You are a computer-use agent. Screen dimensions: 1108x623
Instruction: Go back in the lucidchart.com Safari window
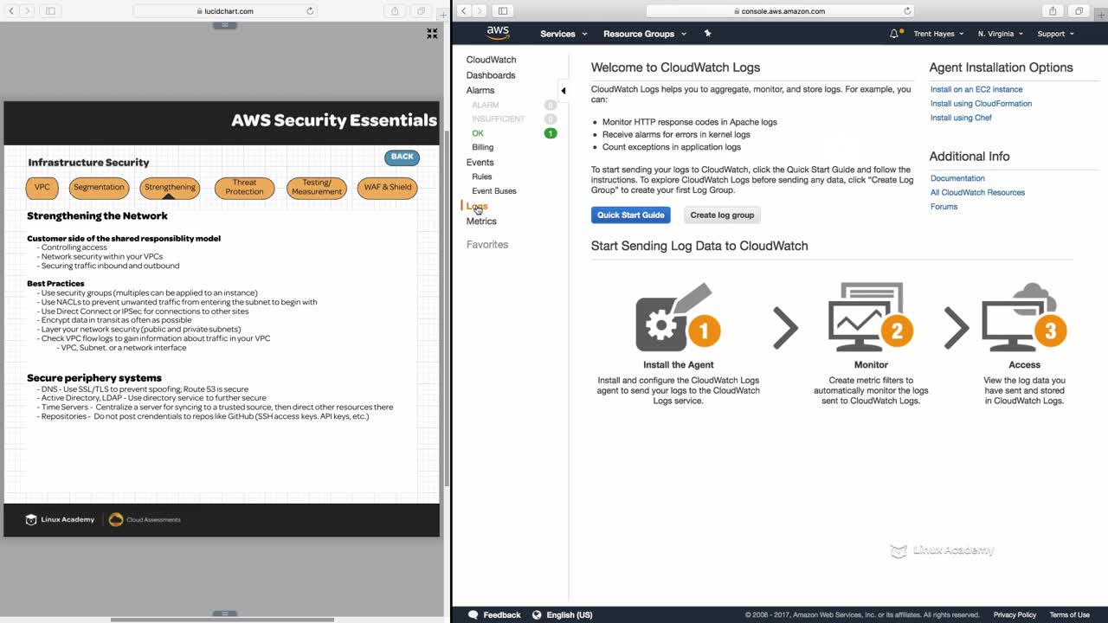tap(10, 11)
